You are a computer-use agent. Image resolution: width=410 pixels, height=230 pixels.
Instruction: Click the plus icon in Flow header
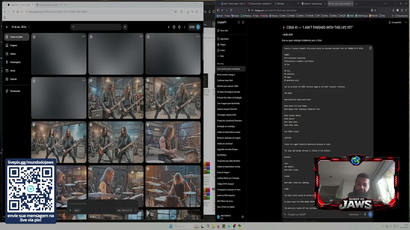[x=169, y=27]
